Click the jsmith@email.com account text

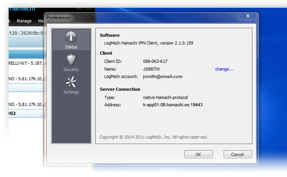(x=163, y=76)
